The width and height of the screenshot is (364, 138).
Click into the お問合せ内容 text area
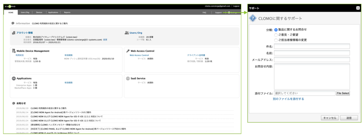tap(312, 76)
